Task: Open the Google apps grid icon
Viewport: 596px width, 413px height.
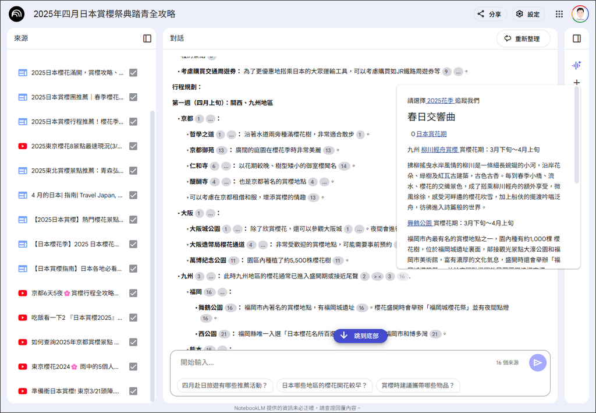Action: (x=559, y=14)
